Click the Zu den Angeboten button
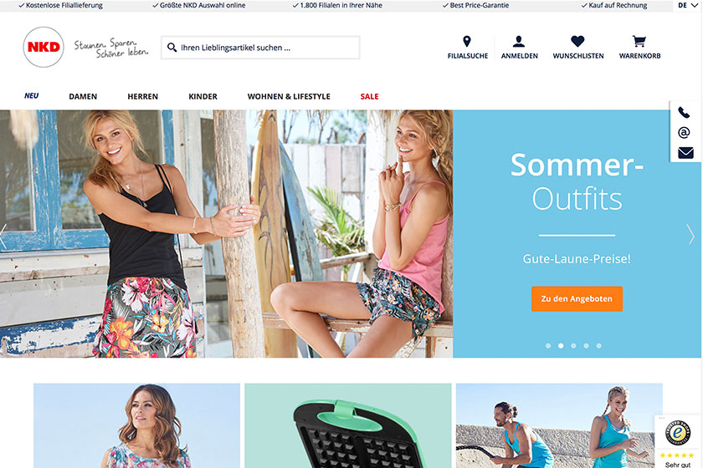Viewport: 703px width, 468px height. (x=577, y=298)
